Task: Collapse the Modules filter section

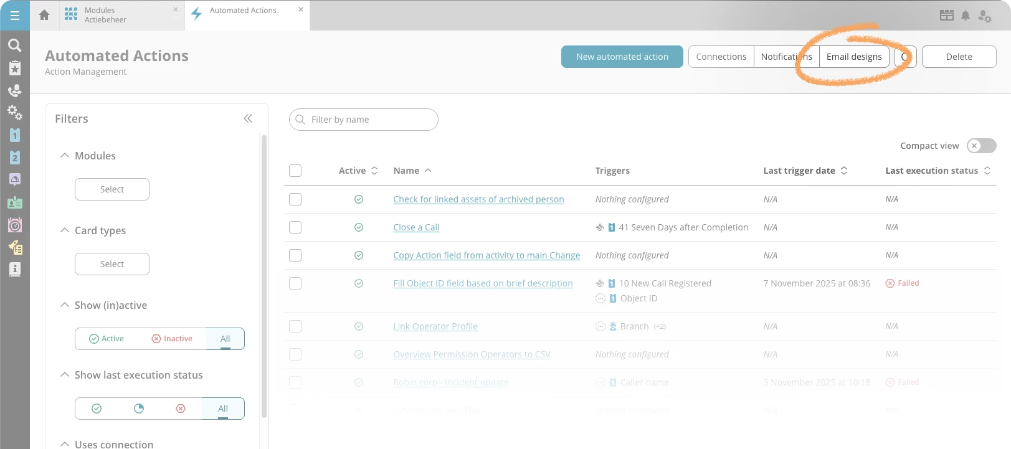Action: tap(65, 155)
